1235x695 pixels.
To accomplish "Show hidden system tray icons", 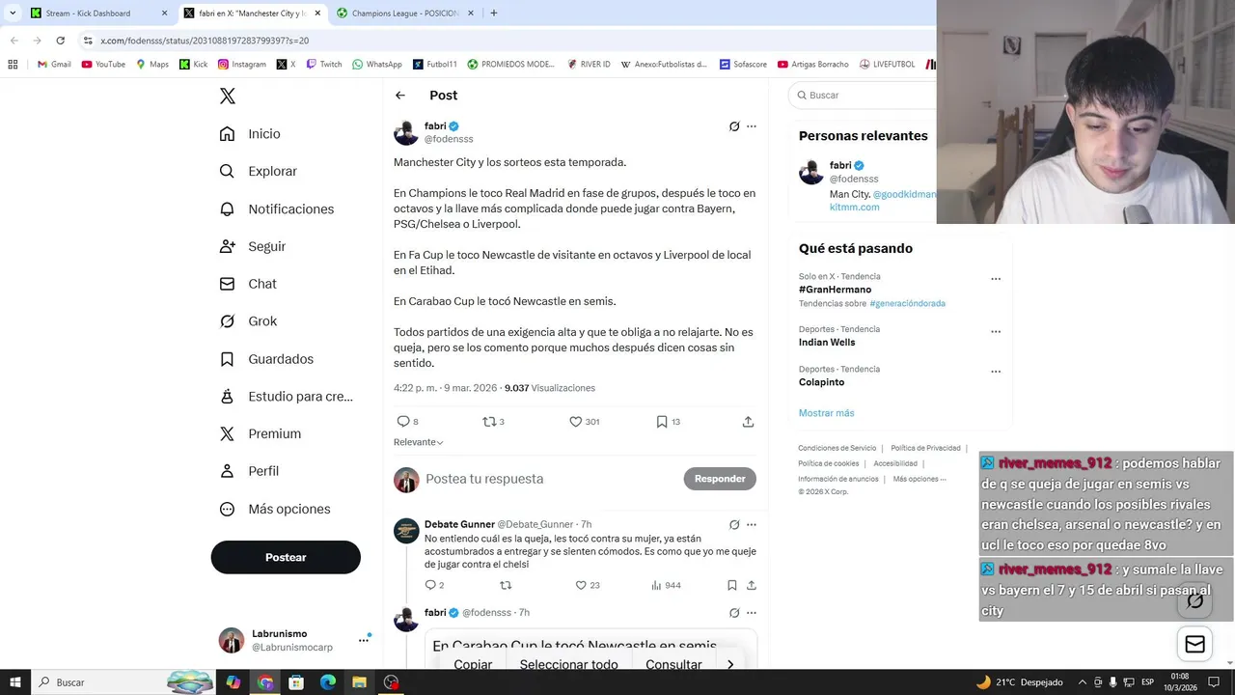I will 1082,682.
